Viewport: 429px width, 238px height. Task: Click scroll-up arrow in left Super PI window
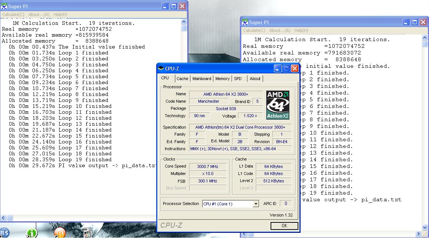[x=184, y=22]
